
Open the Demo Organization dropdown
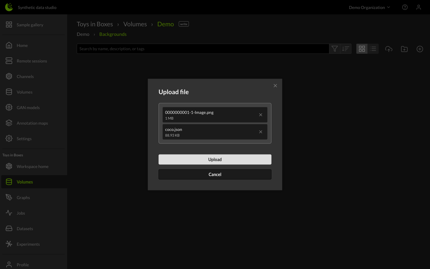[x=369, y=7]
